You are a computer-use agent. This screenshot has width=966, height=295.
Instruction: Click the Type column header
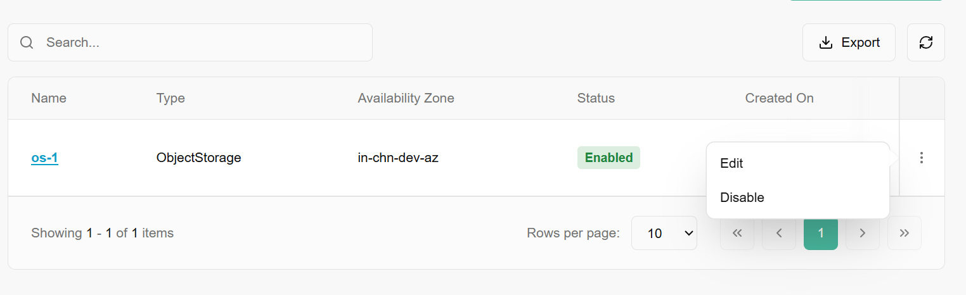171,98
